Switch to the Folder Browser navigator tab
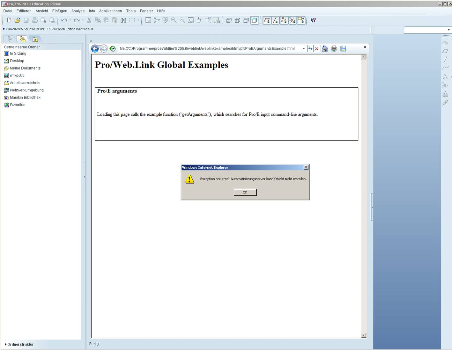The width and height of the screenshot is (452, 350). coord(22,39)
